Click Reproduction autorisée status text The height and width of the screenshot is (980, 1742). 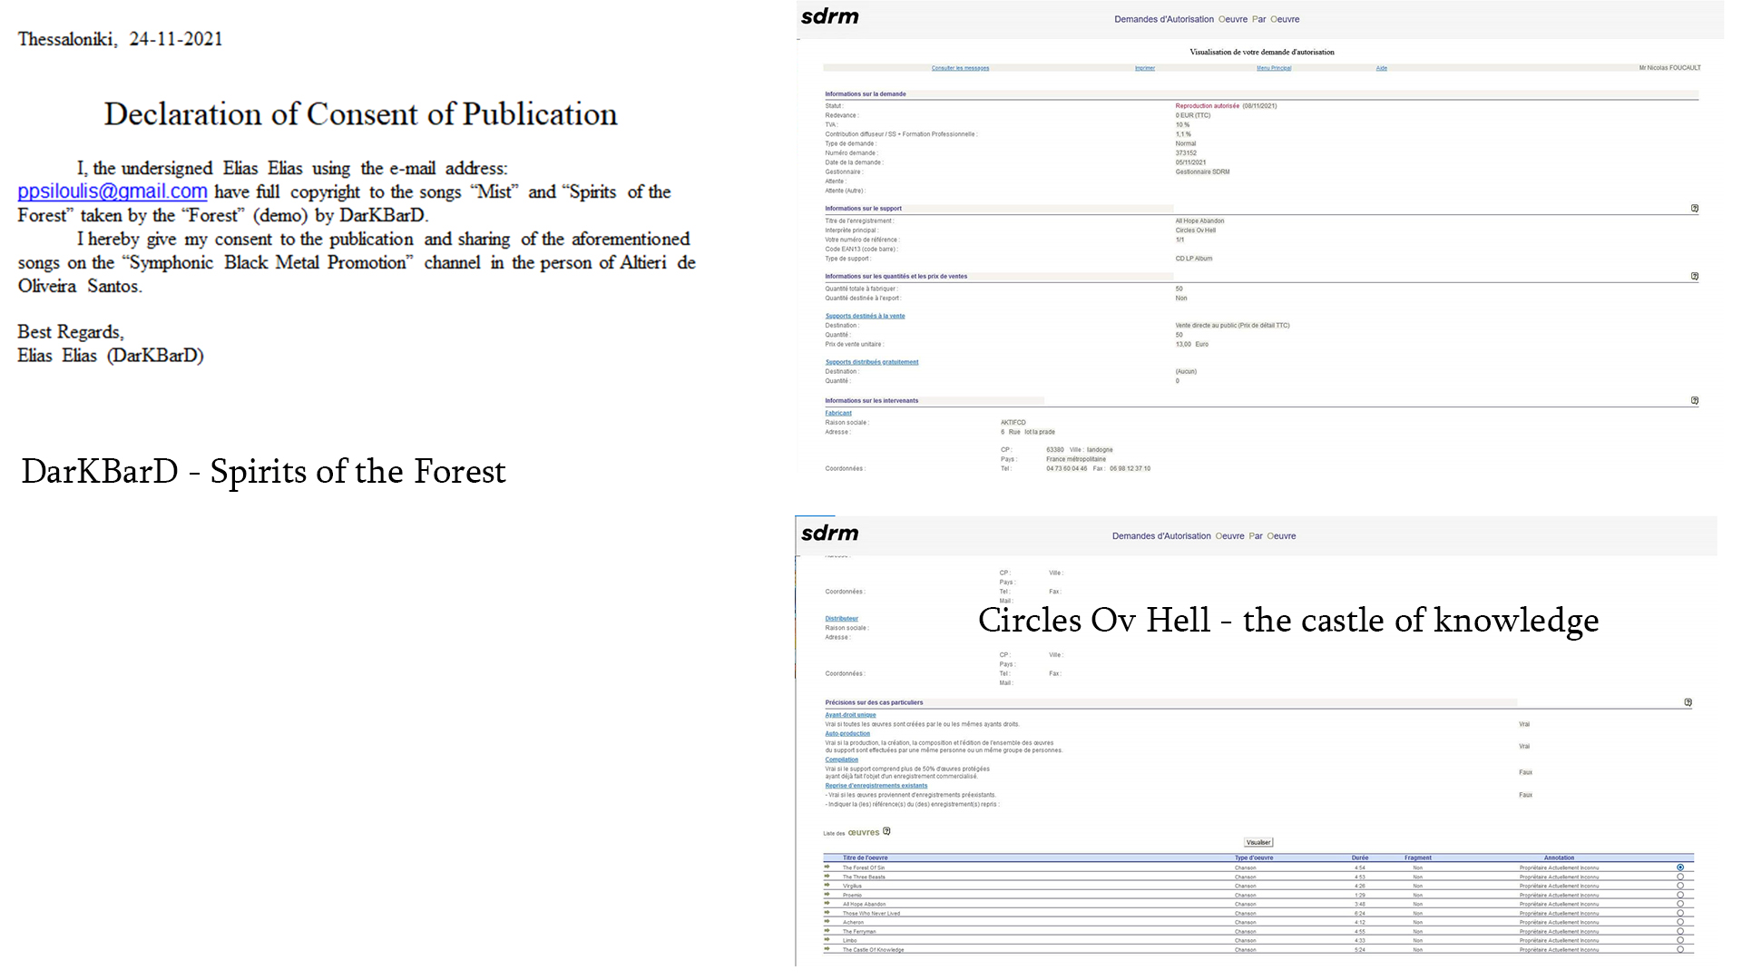point(1207,106)
